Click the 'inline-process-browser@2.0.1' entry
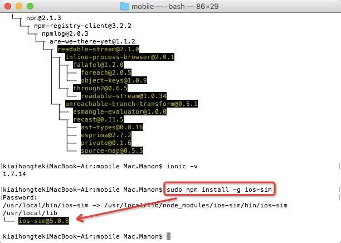 (x=120, y=57)
